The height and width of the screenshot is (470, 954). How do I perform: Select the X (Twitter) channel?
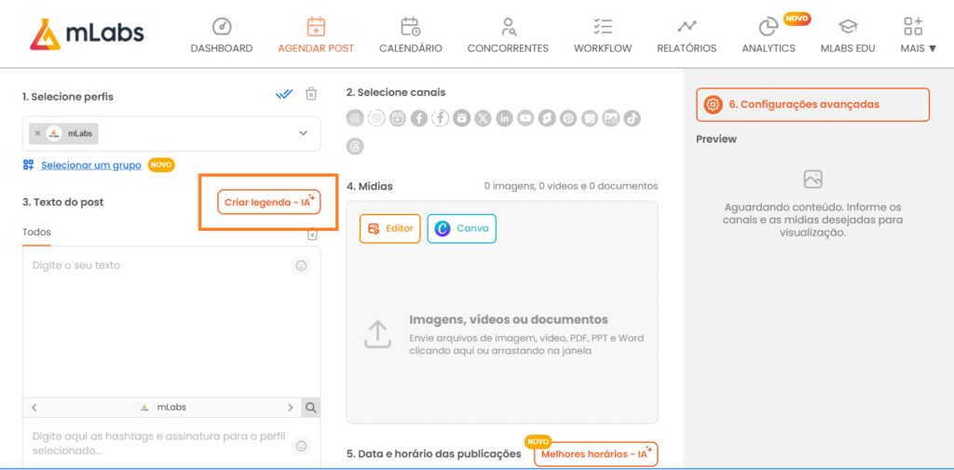(484, 118)
